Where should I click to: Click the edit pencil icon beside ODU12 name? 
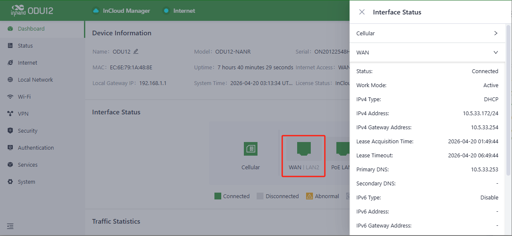pos(136,51)
